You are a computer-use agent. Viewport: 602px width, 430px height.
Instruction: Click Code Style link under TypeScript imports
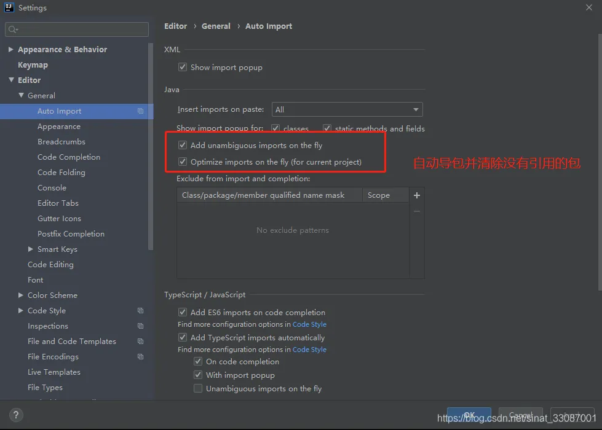pyautogui.click(x=309, y=350)
